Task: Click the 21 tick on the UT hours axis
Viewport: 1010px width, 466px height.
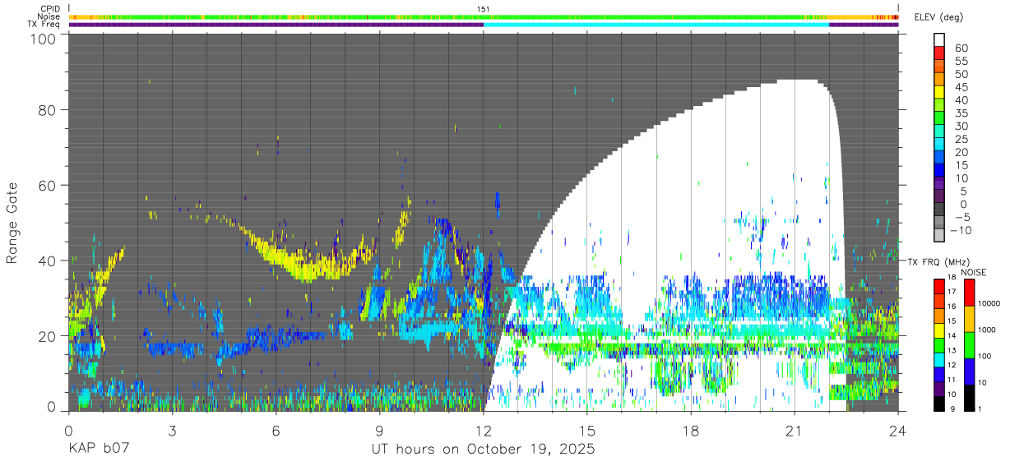Action: tap(795, 431)
